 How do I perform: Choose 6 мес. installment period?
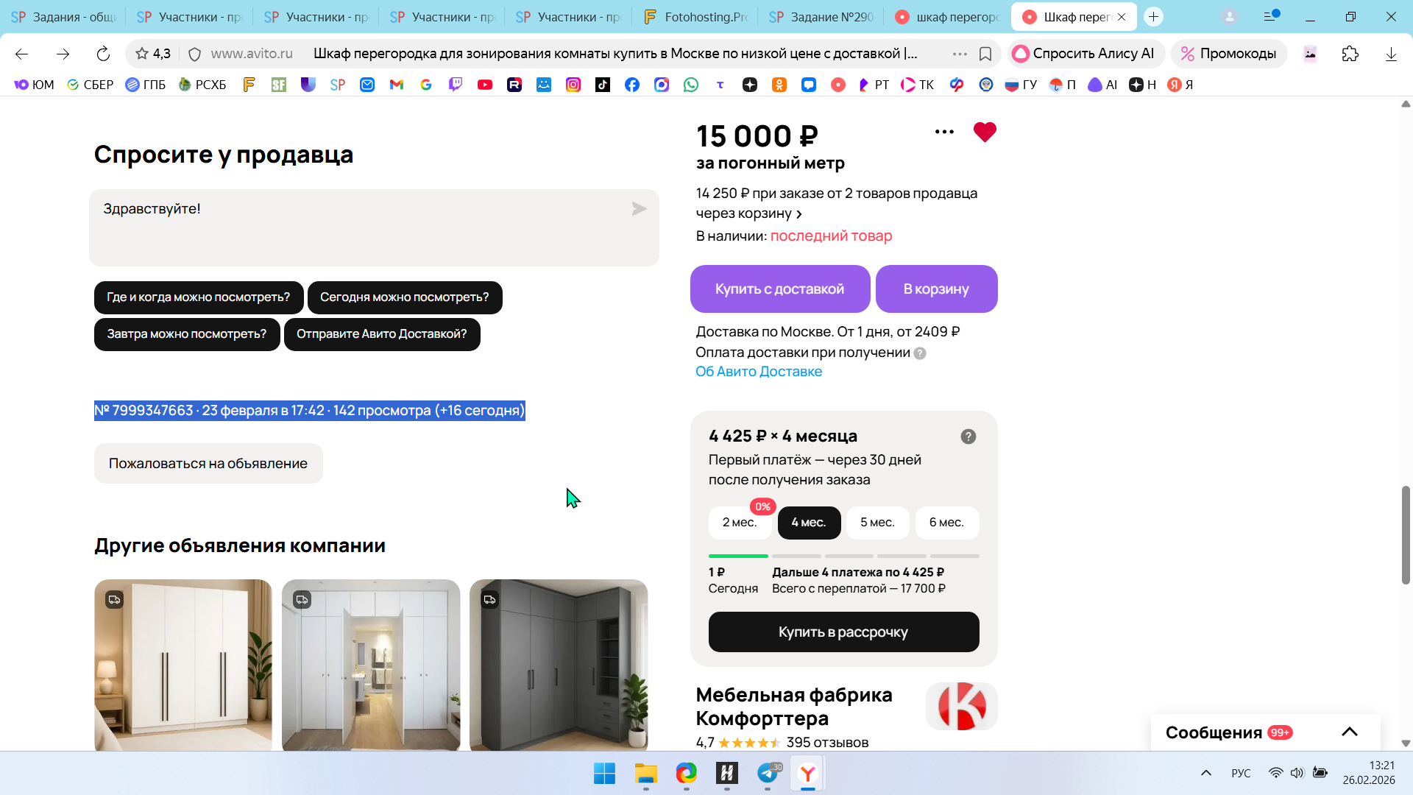click(x=946, y=523)
